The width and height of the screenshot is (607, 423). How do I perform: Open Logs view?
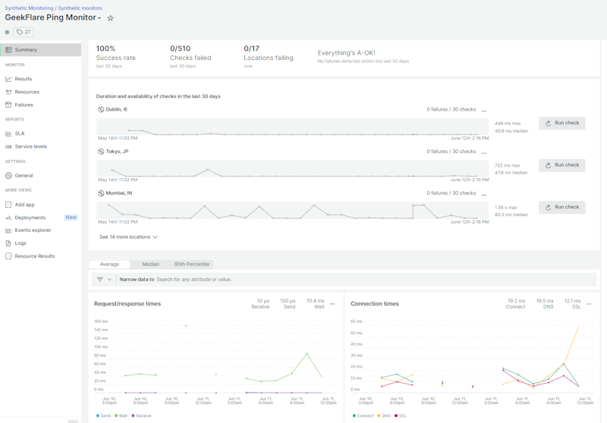20,243
